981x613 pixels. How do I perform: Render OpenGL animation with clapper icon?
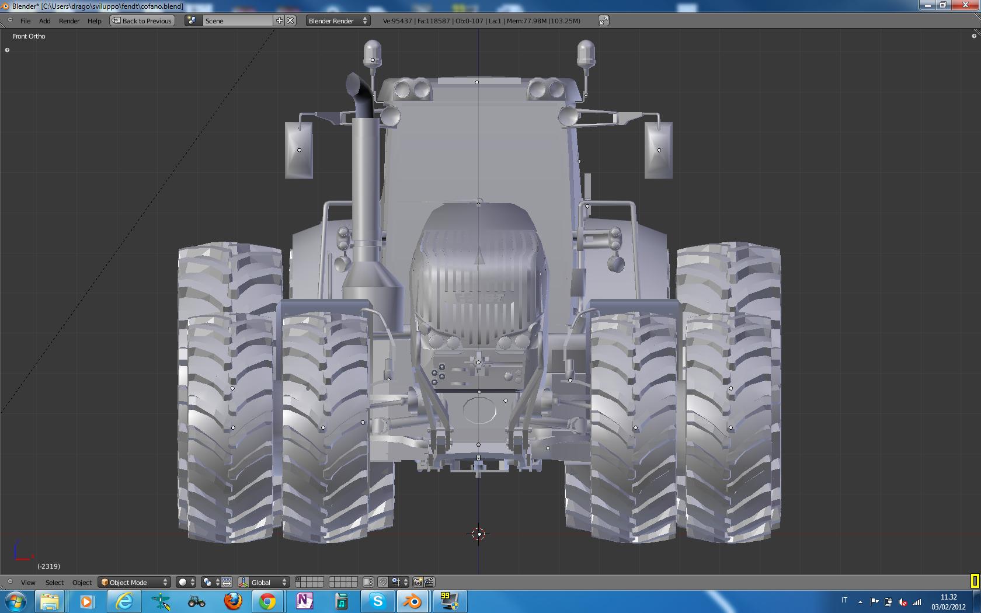pos(429,582)
